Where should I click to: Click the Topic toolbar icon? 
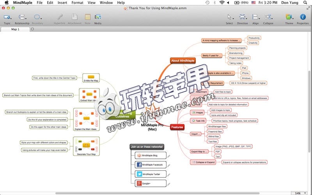tap(7, 17)
